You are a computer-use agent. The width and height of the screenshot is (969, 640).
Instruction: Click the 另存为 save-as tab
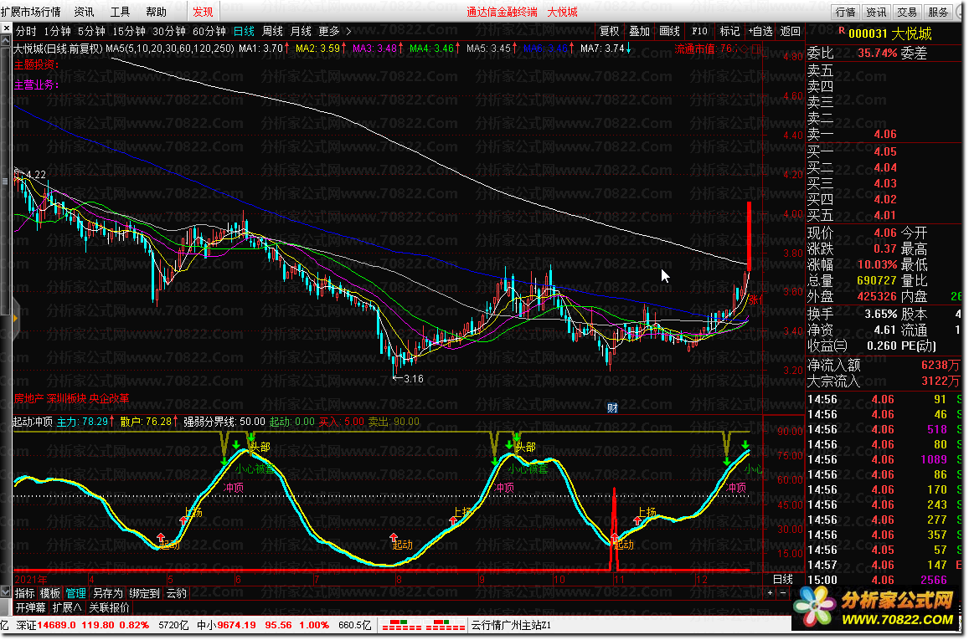tap(107, 593)
